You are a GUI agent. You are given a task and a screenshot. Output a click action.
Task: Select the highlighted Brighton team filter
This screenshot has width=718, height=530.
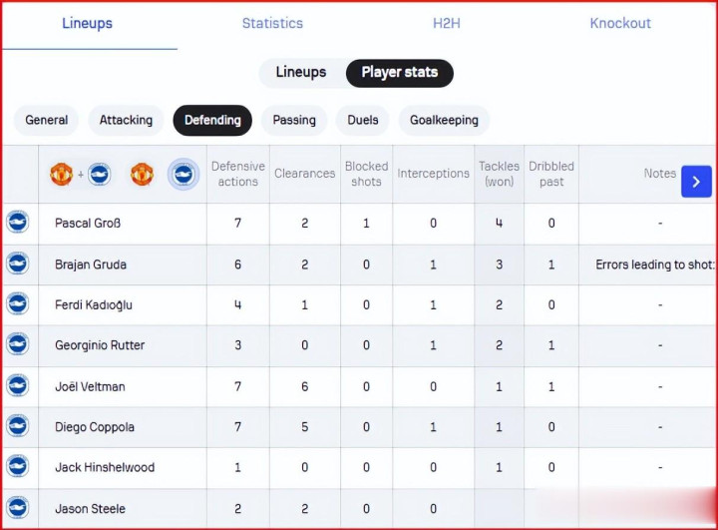[183, 175]
